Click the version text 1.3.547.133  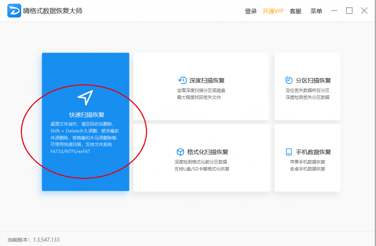click(46, 240)
